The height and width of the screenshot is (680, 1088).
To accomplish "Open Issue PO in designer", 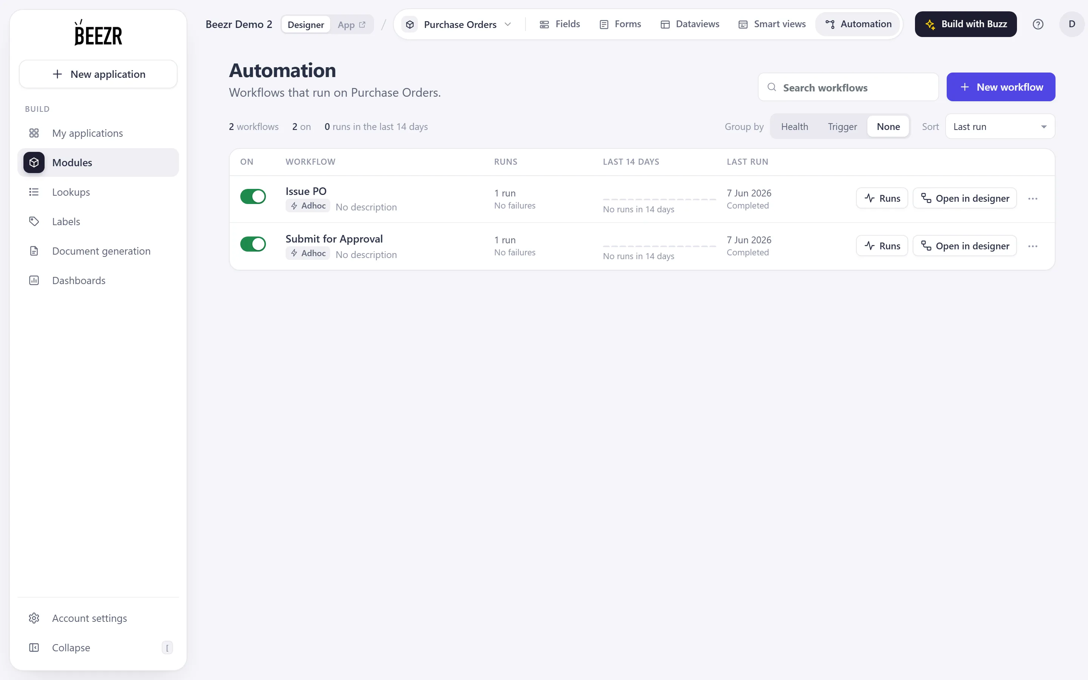I will [x=964, y=198].
